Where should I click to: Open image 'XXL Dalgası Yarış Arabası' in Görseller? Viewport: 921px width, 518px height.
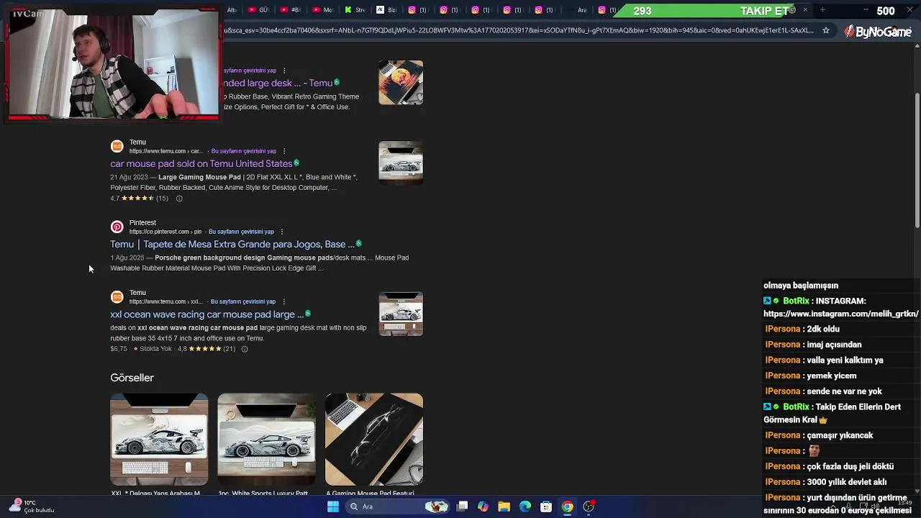(x=159, y=439)
